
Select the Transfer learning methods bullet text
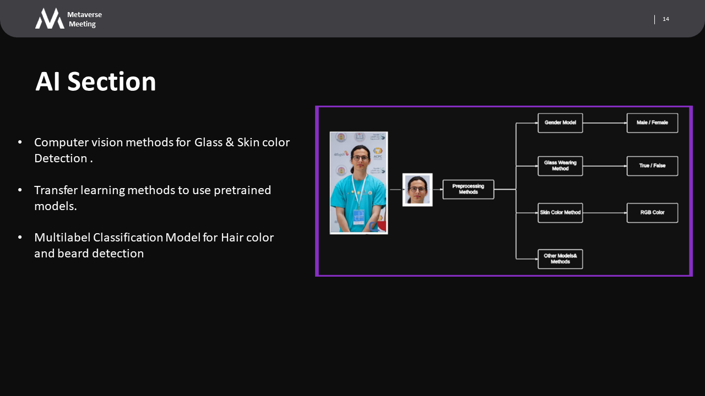153,197
